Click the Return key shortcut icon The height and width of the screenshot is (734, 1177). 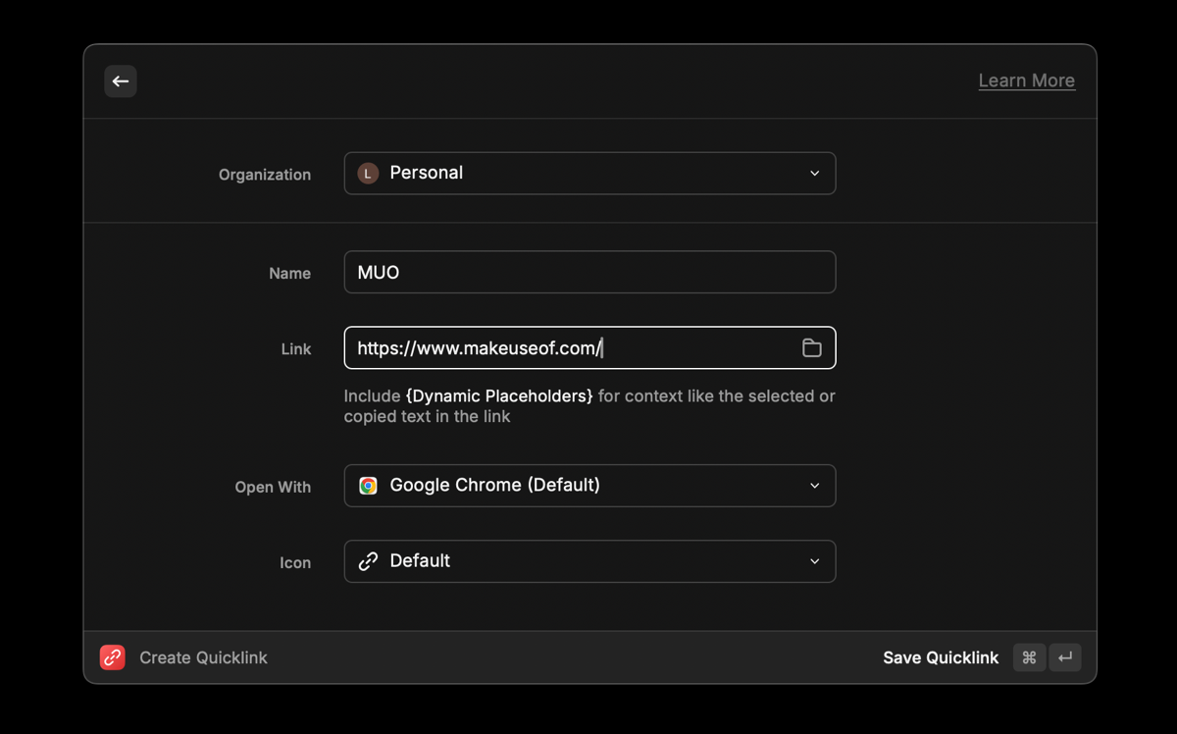point(1065,657)
